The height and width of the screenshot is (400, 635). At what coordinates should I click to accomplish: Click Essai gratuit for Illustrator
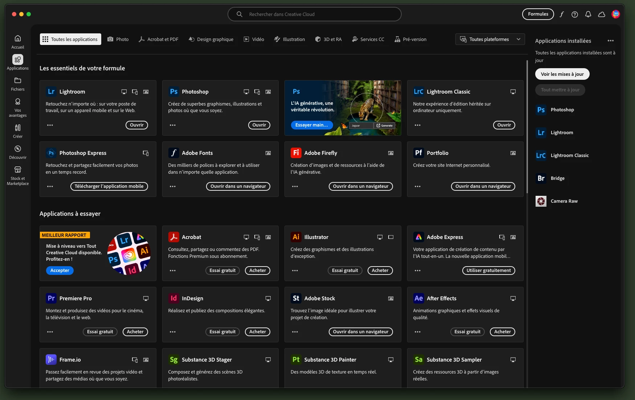(x=345, y=271)
